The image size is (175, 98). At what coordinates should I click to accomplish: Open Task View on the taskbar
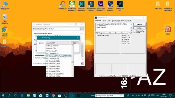[x=16, y=96]
